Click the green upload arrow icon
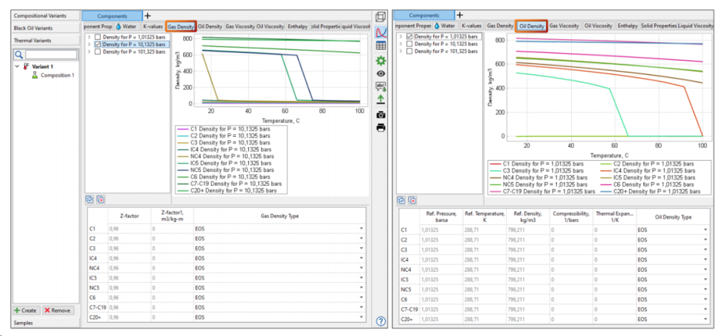Screen dimensions: 719x336 [381, 100]
